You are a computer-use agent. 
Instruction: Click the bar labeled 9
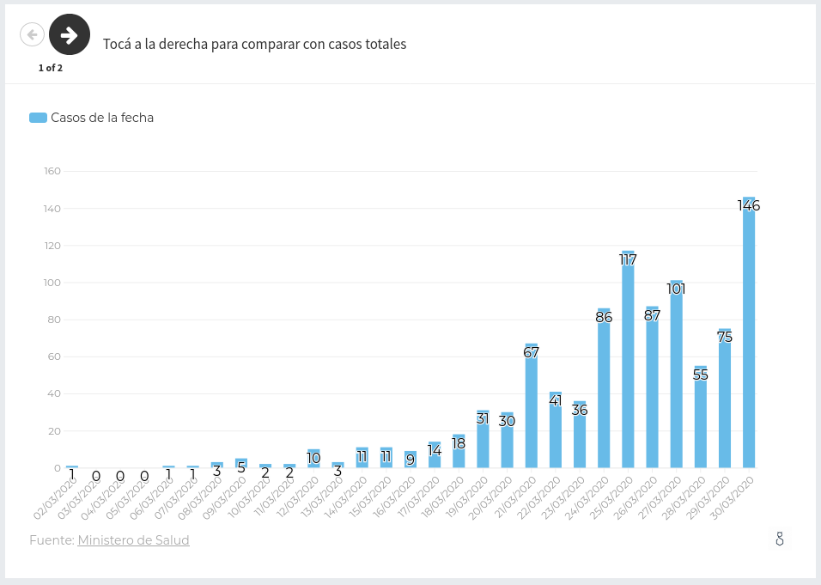point(410,460)
